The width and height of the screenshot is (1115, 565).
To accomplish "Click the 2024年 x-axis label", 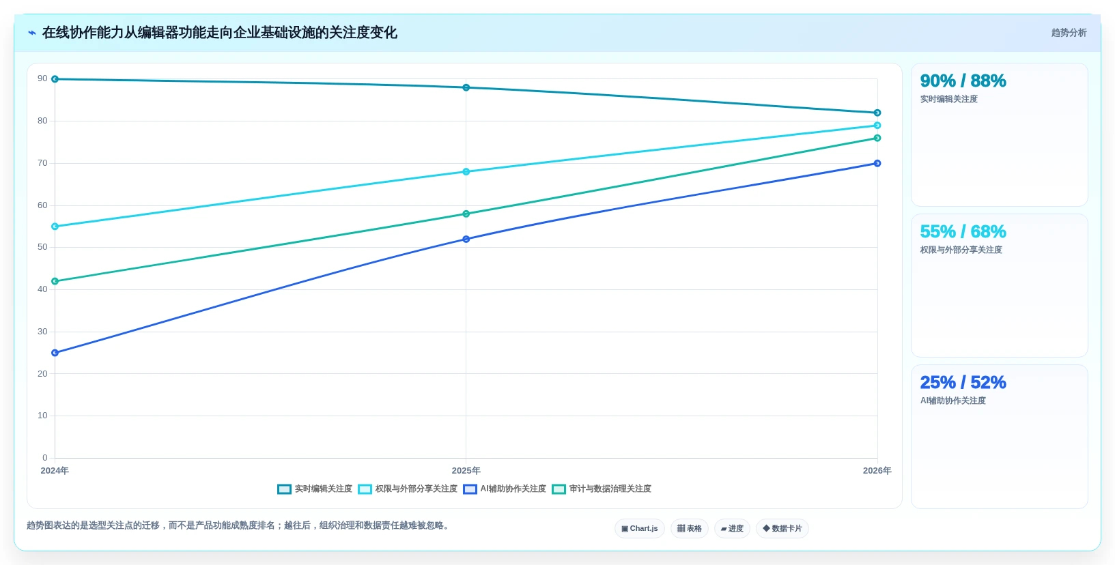I will coord(55,471).
